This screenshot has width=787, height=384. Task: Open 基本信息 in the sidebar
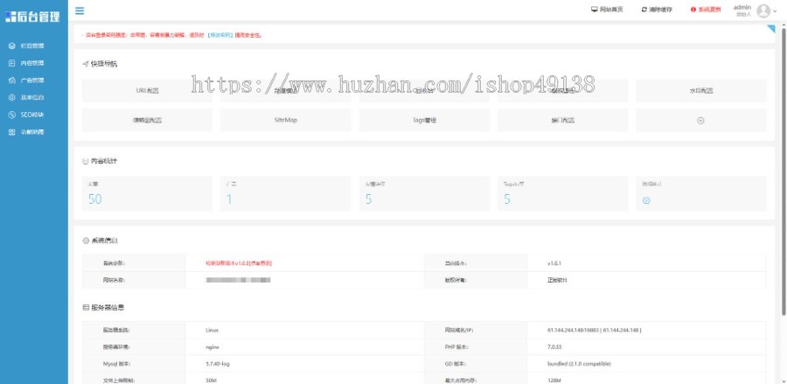(x=34, y=97)
